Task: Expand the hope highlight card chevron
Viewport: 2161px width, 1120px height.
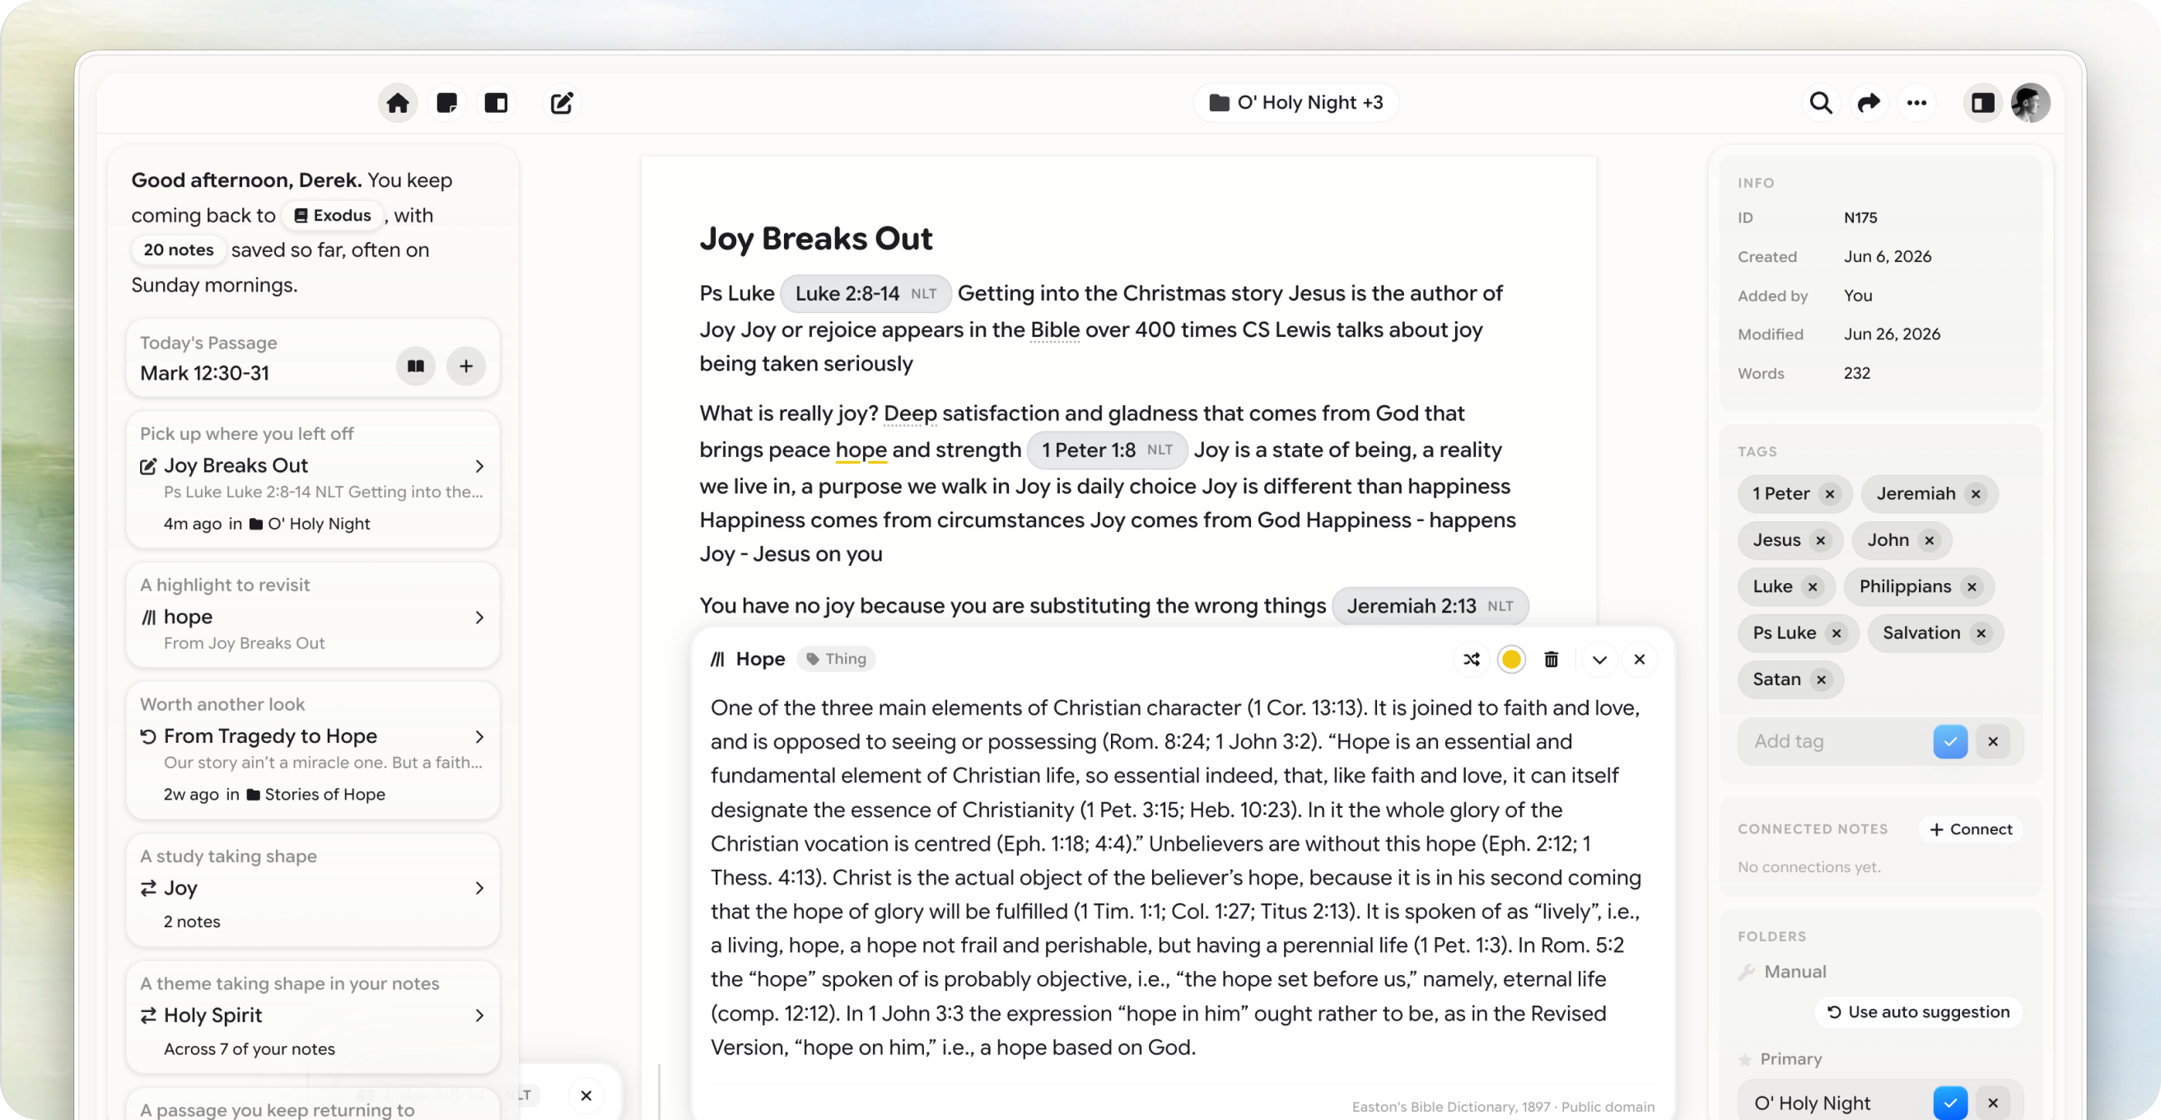Action: (479, 618)
